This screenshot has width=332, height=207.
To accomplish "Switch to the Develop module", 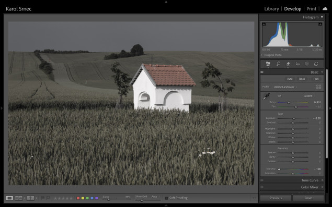I will click(293, 9).
